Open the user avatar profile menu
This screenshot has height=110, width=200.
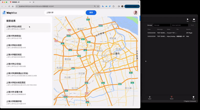(x=135, y=13)
